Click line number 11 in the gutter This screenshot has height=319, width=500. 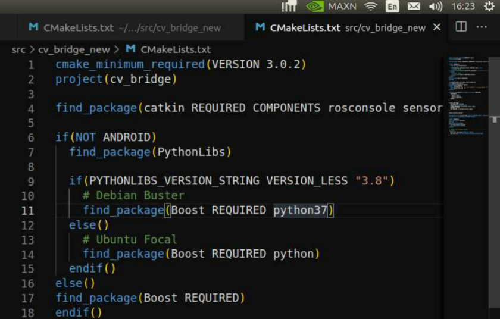click(x=28, y=211)
